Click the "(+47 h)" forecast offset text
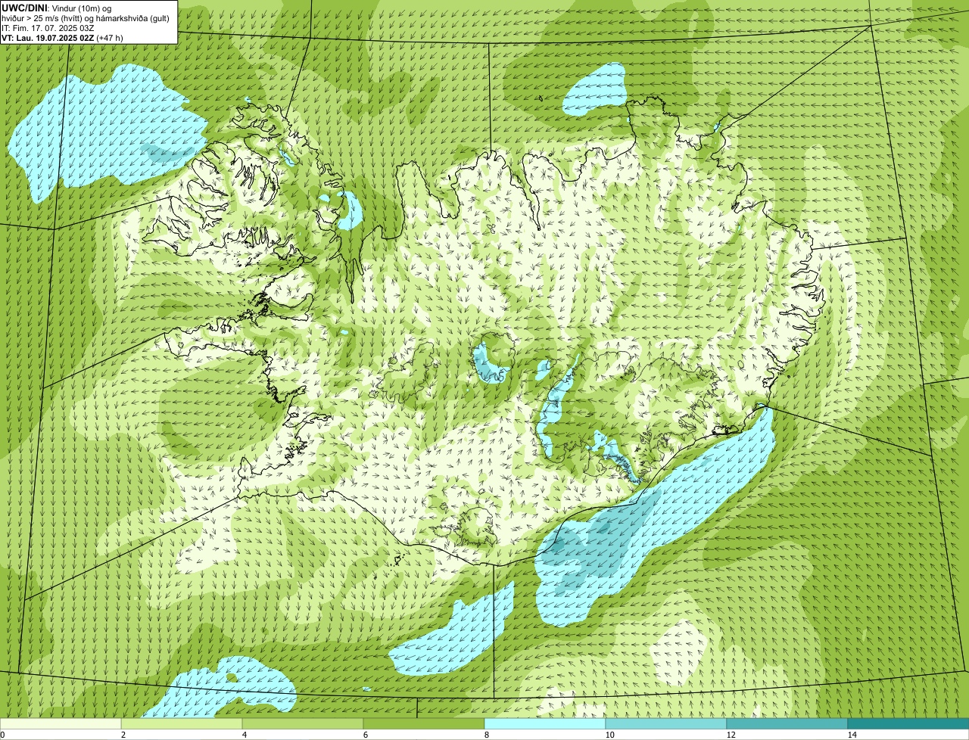The image size is (969, 740). (x=110, y=37)
